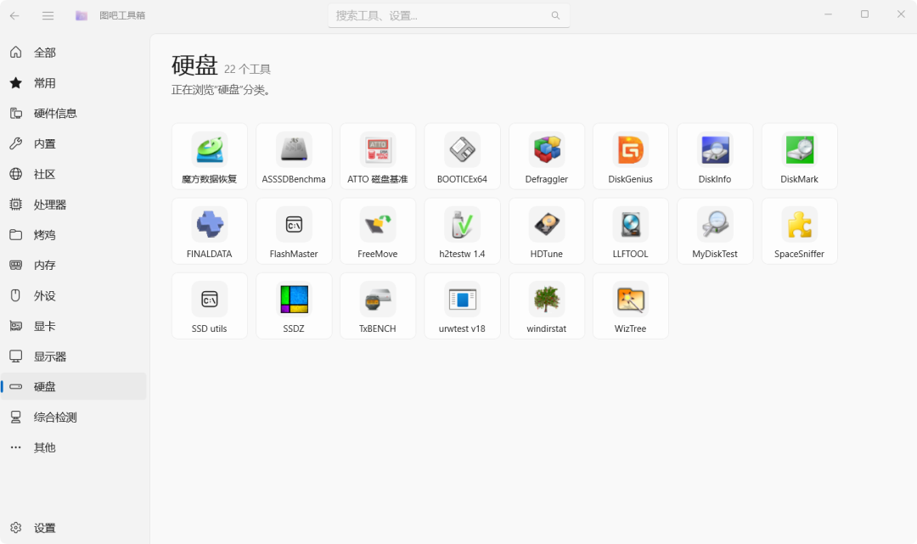This screenshot has height=544, width=917.
Task: Open 内置 category in sidebar
Action: [74, 143]
